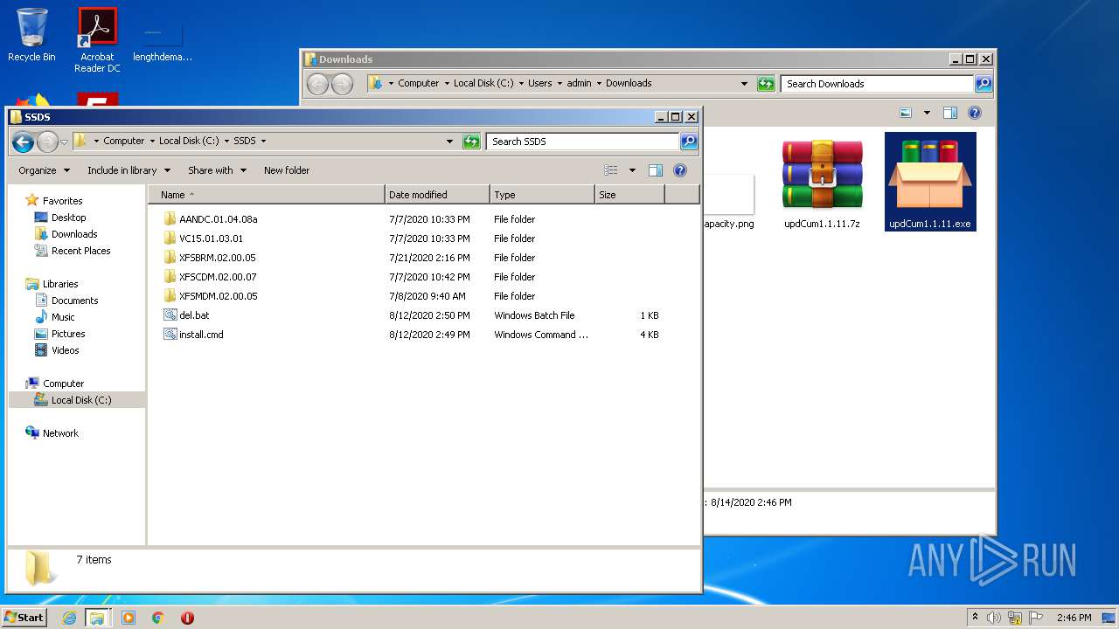Click Computer breadcrumb in SSDS address bar
This screenshot has width=1119, height=629.
point(123,141)
